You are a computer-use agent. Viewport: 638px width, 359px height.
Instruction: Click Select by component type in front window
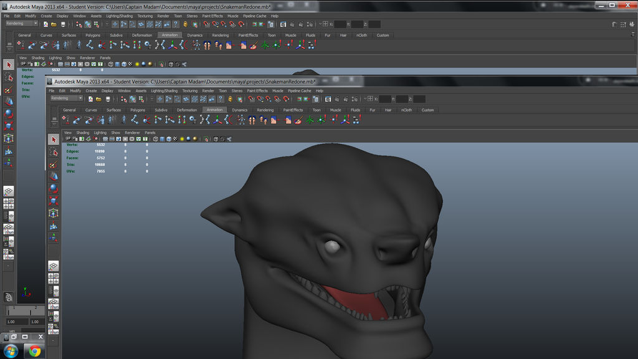click(141, 99)
